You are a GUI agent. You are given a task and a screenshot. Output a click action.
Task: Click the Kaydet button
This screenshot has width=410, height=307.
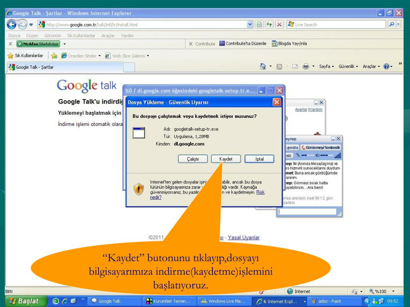(x=226, y=159)
